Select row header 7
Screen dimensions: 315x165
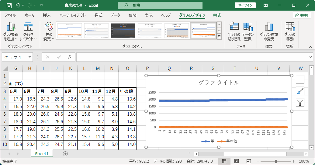[x=5, y=122]
